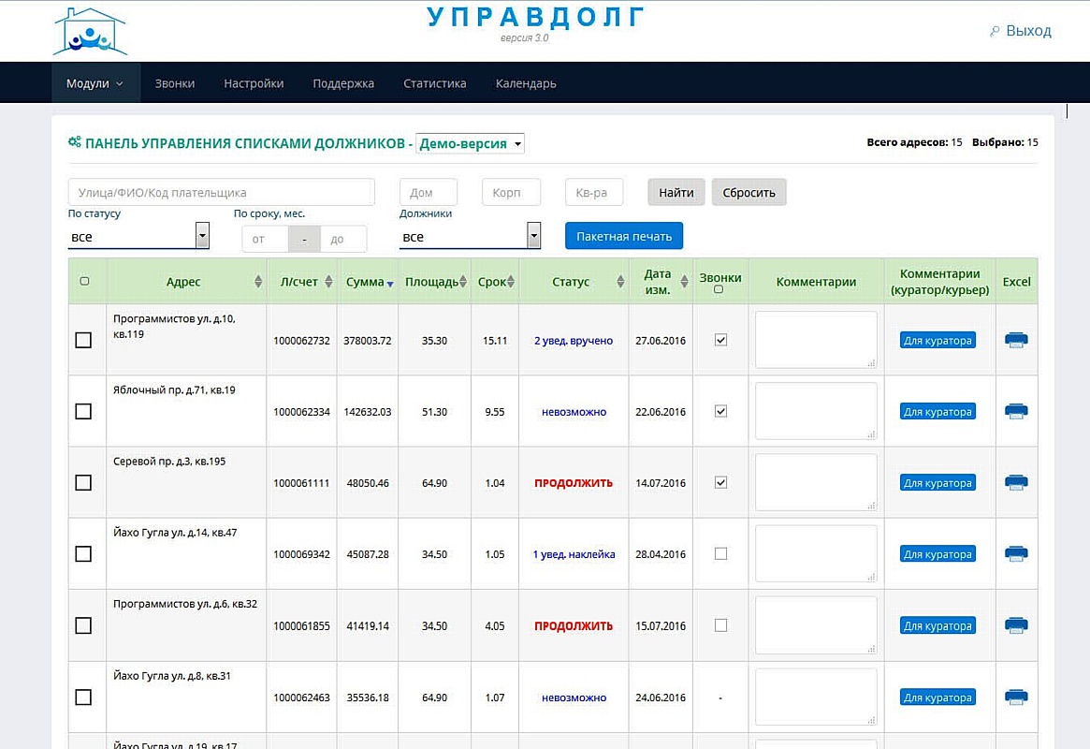Screen dimensions: 1090x749
Task: Uncheck Звонки checkbox for 1000062732 row
Action: [x=720, y=340]
